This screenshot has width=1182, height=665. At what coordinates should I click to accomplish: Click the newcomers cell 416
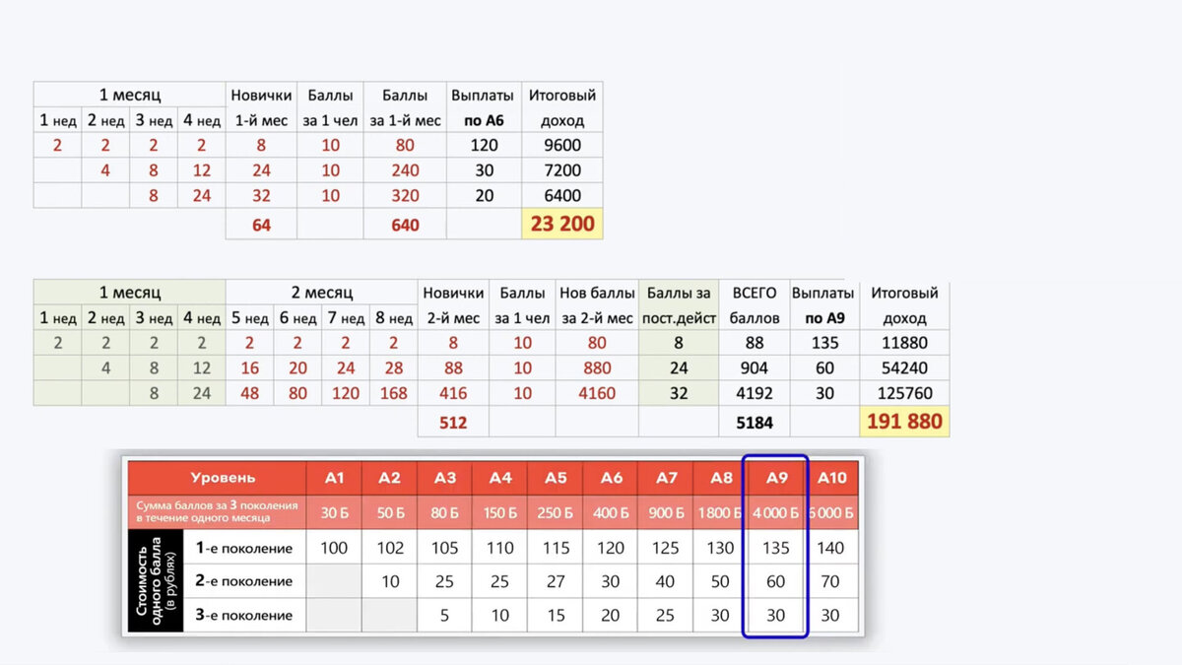point(454,393)
